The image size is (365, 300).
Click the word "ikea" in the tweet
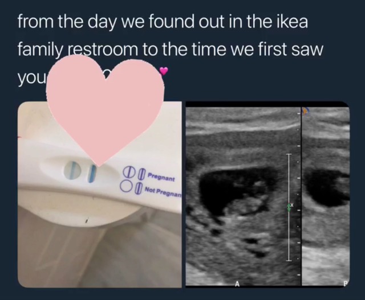(x=292, y=22)
